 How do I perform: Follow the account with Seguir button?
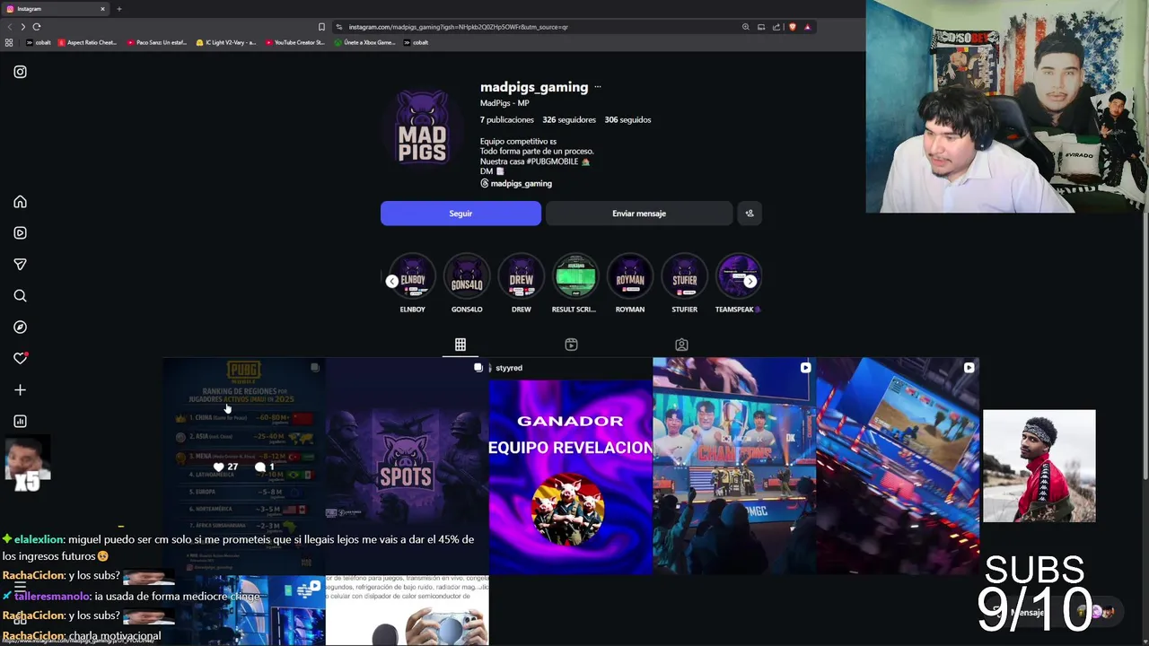(x=460, y=214)
